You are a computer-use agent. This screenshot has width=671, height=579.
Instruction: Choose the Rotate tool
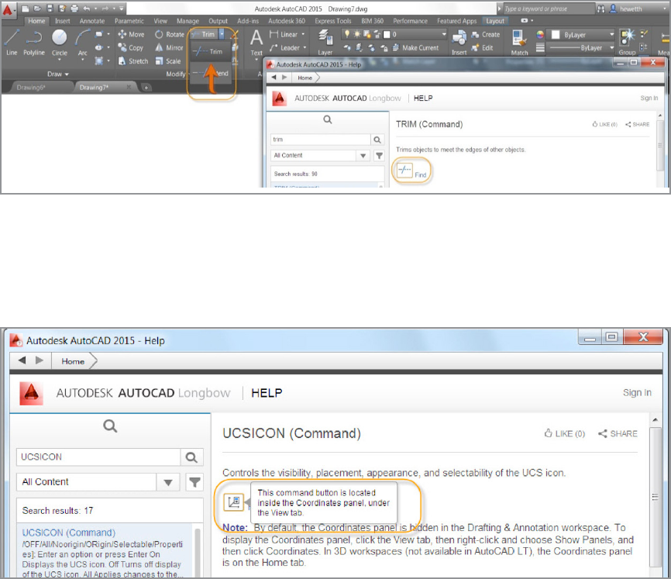coord(170,34)
